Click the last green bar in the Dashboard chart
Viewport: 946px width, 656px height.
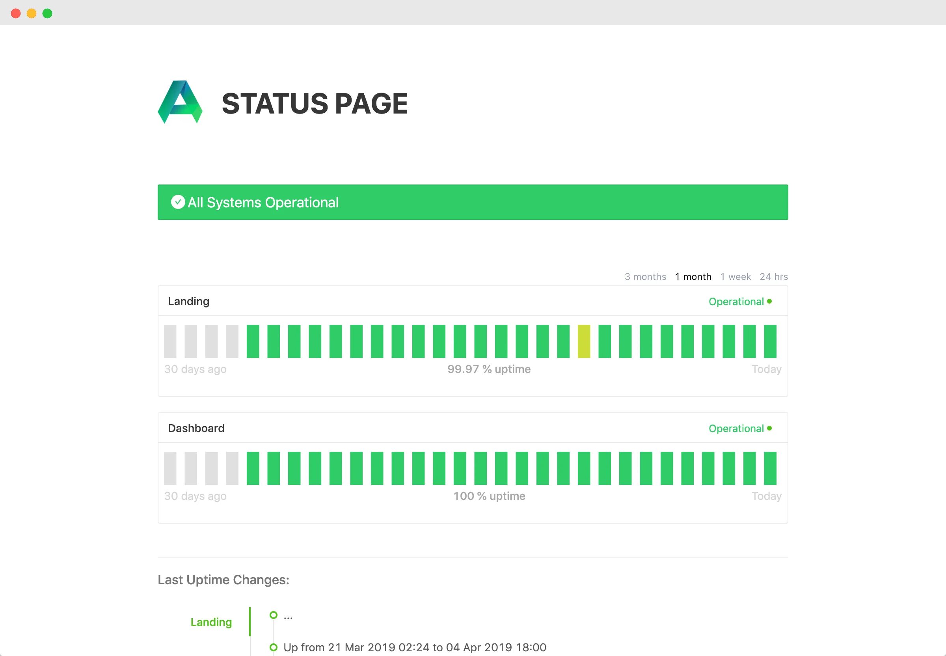click(x=770, y=468)
